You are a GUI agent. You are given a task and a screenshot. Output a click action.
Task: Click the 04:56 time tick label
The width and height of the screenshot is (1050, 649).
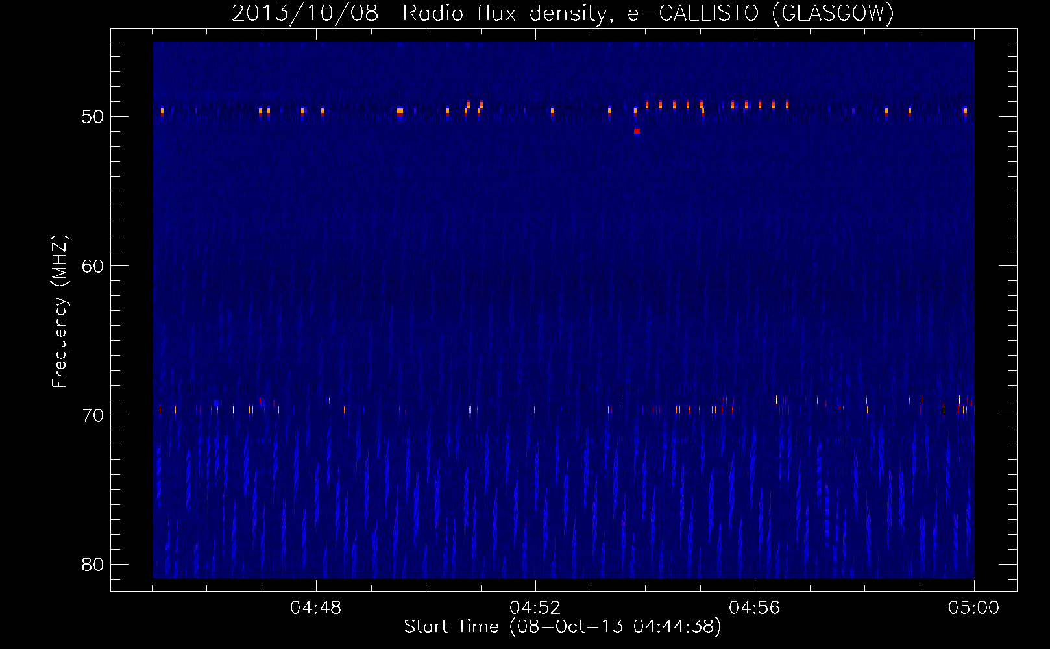(755, 608)
